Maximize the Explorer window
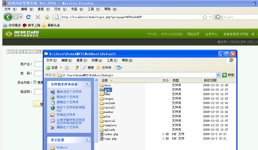 click(x=227, y=54)
